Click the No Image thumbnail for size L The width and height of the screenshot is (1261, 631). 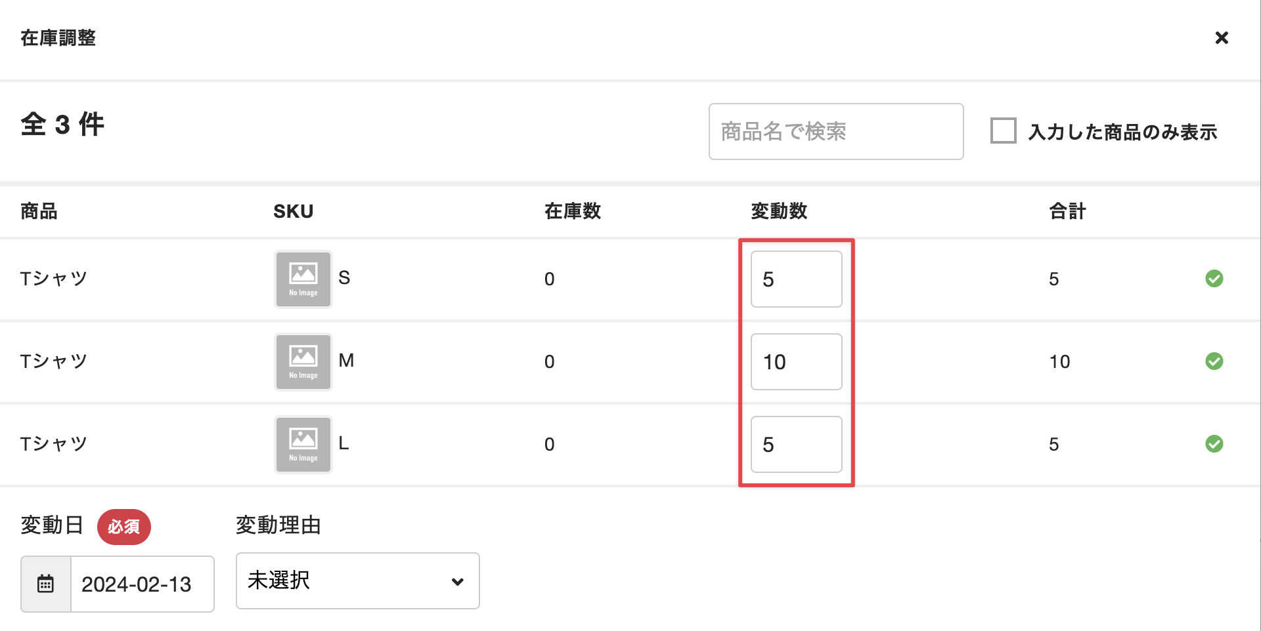(x=303, y=445)
